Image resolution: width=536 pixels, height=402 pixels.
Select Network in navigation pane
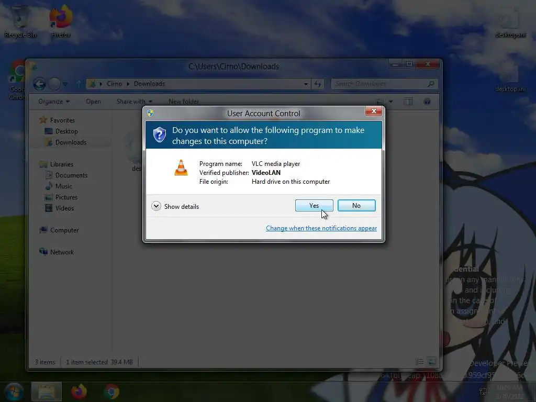coord(57,252)
